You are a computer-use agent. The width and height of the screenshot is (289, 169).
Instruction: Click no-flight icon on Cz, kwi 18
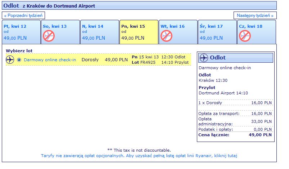[245, 36]
